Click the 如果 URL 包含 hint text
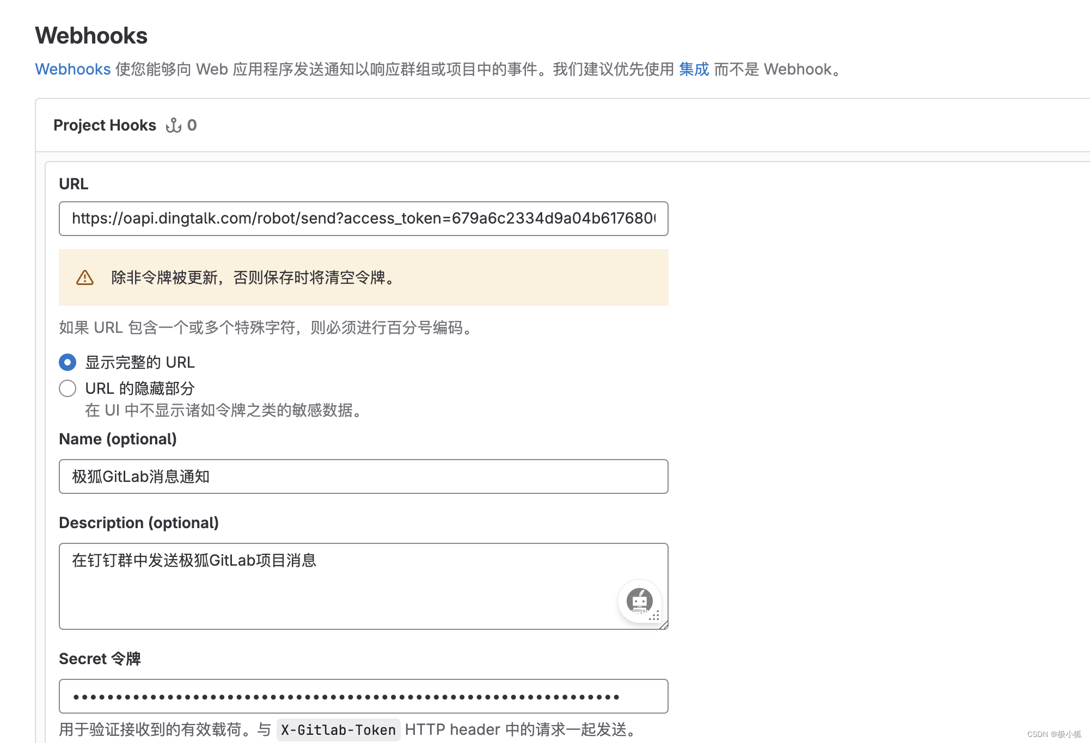Screen dimensions: 1090x743 (267, 327)
